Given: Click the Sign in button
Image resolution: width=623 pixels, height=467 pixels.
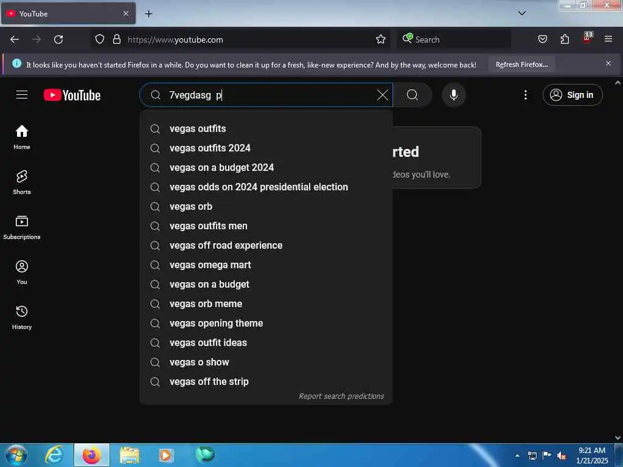Looking at the screenshot, I should (x=573, y=95).
